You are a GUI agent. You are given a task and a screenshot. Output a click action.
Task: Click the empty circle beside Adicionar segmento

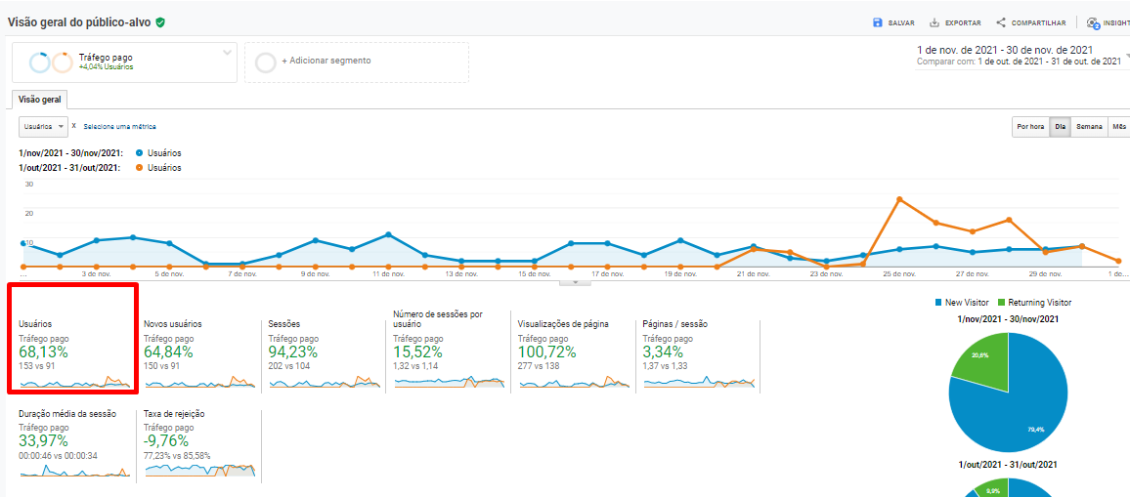pos(265,62)
